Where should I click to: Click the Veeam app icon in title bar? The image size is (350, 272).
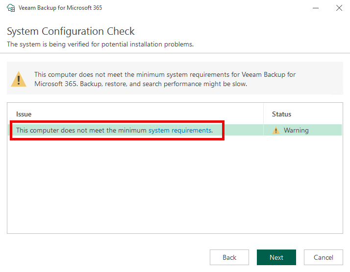tap(11, 8)
